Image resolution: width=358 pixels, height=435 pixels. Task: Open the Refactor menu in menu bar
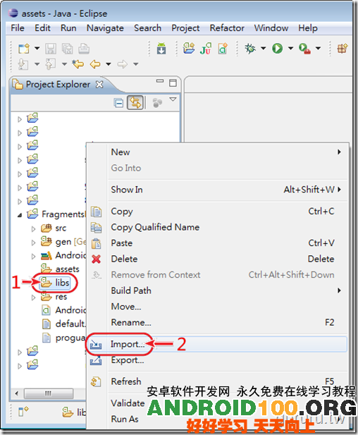pyautogui.click(x=227, y=28)
